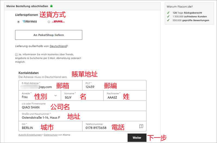Expand the Anrede salutation dropdown
Image resolution: width=217 pixels, height=143 pixels.
click(x=56, y=96)
